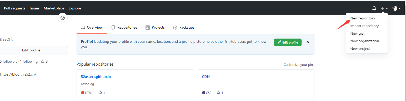This screenshot has width=406, height=101.
Task: Click the HTML language color dot
Action: coord(83,93)
